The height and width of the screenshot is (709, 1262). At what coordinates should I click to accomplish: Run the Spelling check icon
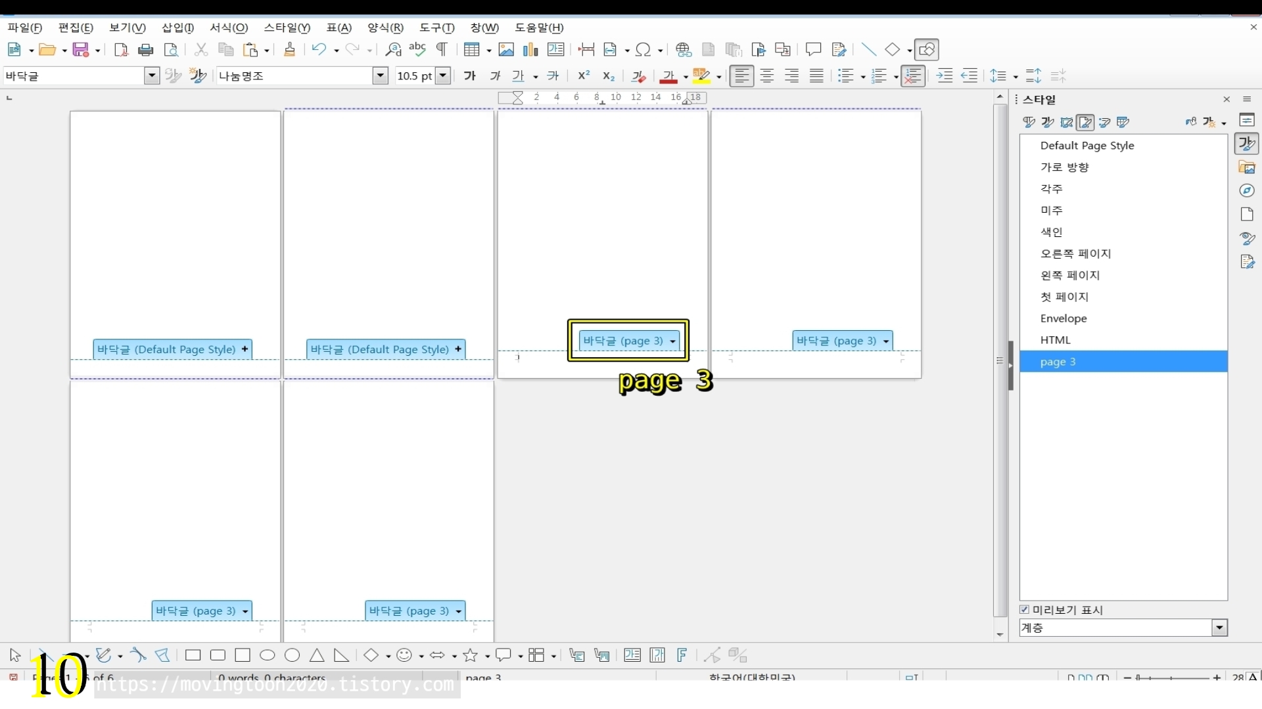tap(417, 50)
